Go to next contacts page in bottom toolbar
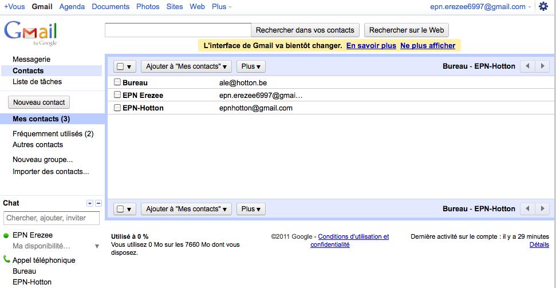The width and height of the screenshot is (556, 288). pos(542,209)
